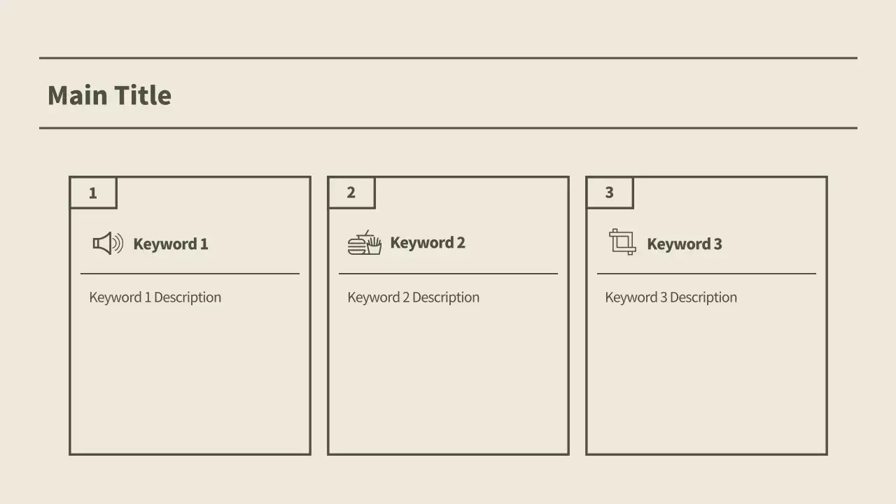
Task: Select the divider line under Keyword 1
Action: click(190, 274)
